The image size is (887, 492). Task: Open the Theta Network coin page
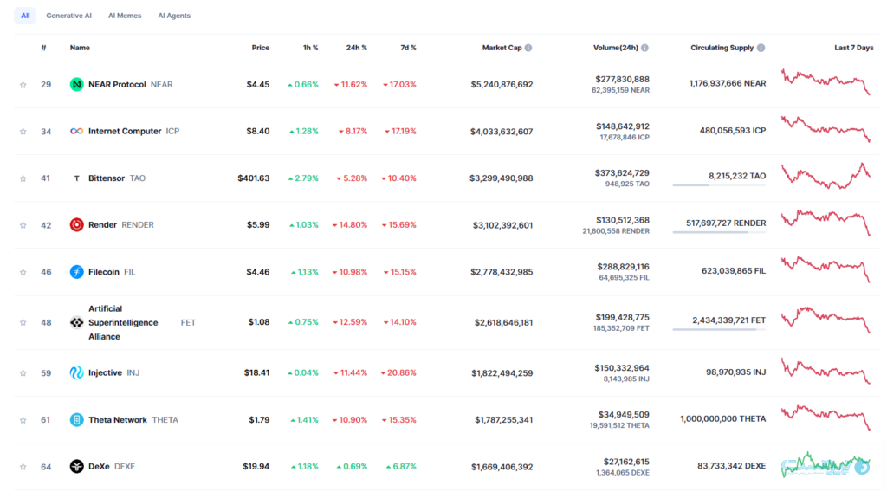[x=118, y=419]
